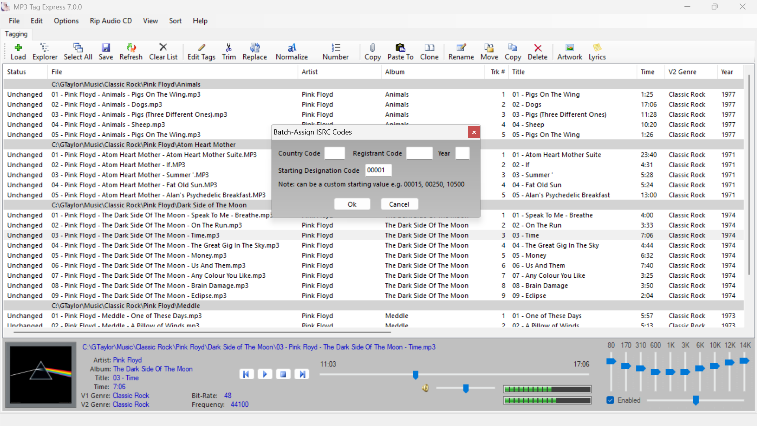Image resolution: width=757 pixels, height=426 pixels.
Task: Open the Clone tool
Action: tap(429, 52)
